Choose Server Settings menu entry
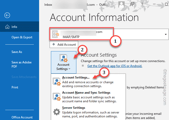 click(x=88, y=112)
